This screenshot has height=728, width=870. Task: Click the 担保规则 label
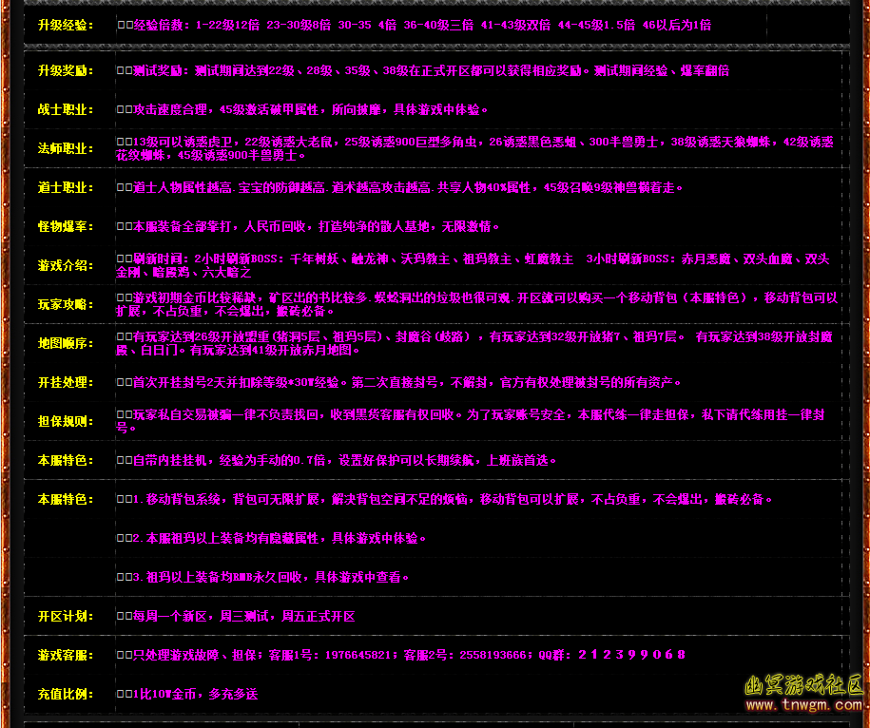point(66,421)
